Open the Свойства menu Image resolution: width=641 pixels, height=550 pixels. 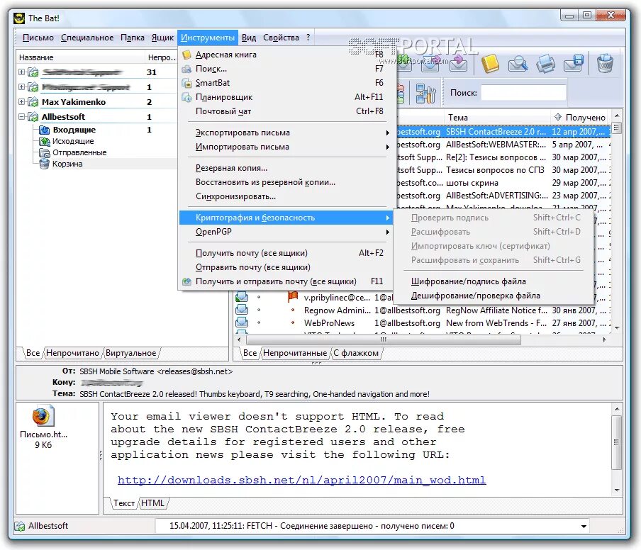click(281, 38)
